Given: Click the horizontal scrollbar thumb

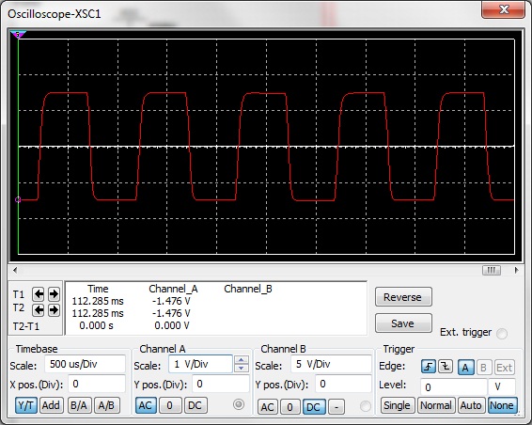Looking at the screenshot, I should coord(492,270).
